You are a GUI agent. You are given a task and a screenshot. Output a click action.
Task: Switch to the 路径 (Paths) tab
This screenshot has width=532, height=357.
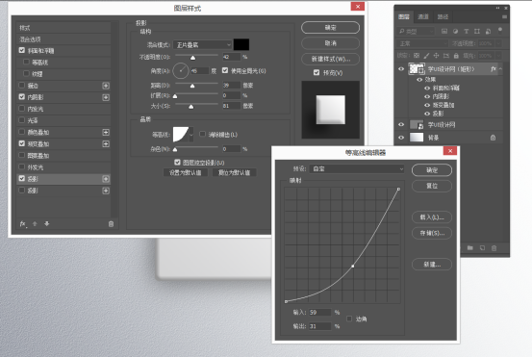[x=443, y=16]
